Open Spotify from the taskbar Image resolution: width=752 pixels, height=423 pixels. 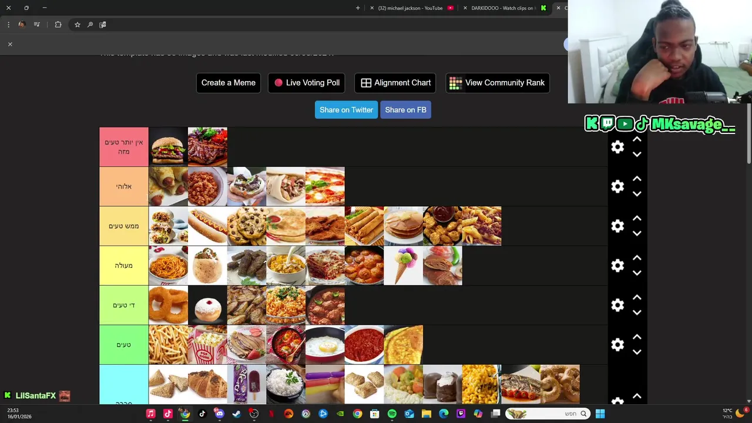(392, 414)
